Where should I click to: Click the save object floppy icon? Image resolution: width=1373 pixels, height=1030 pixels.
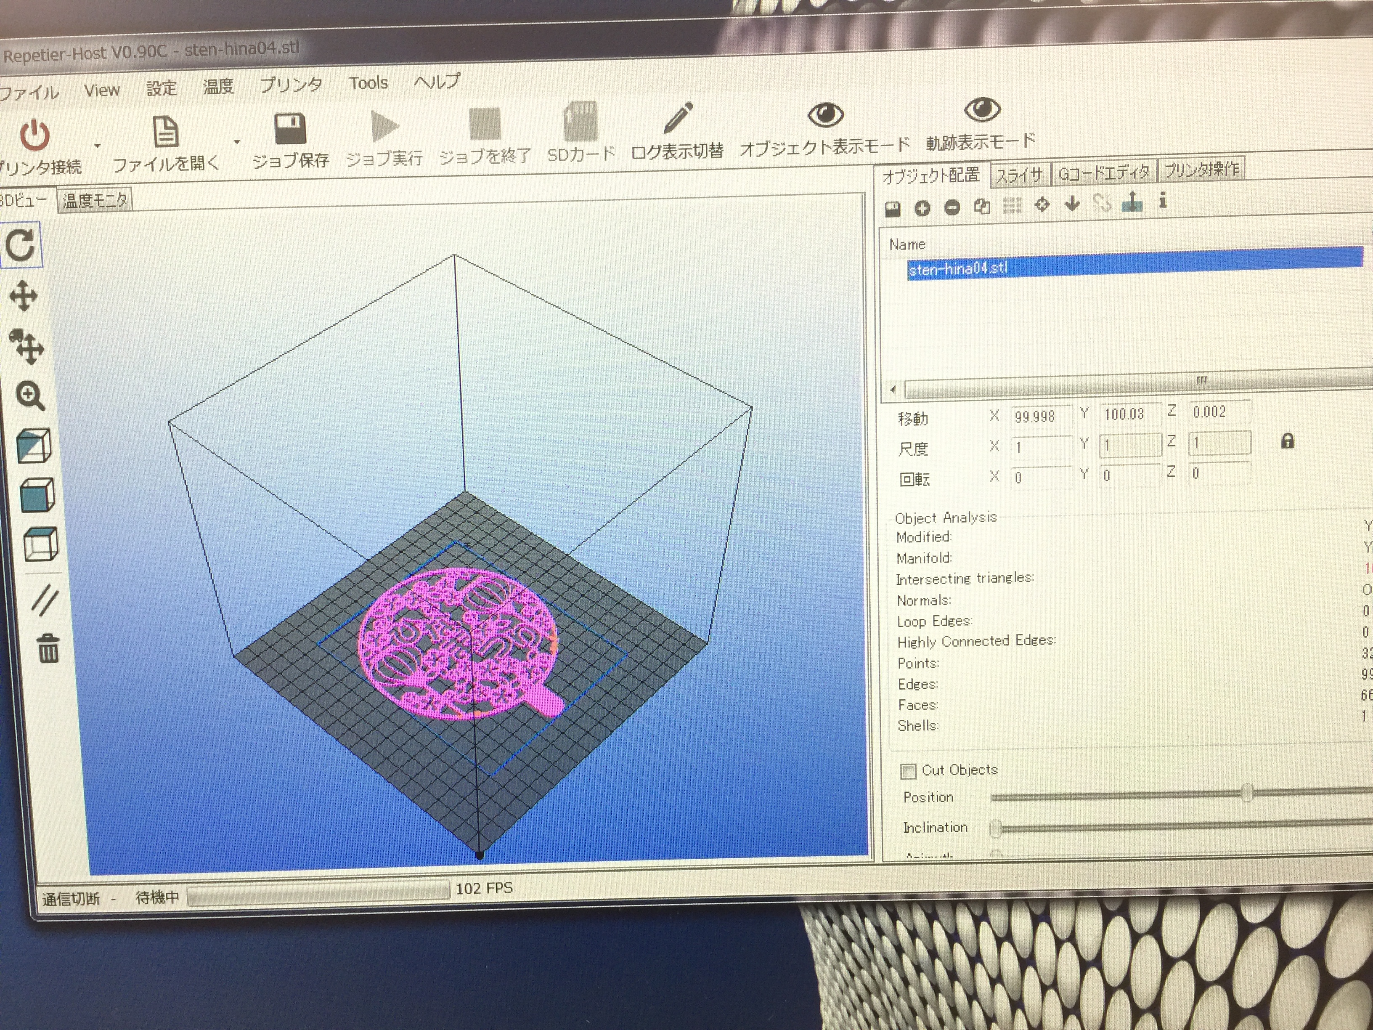click(893, 209)
